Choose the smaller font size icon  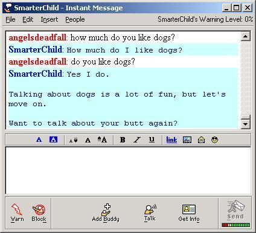[x=73, y=140]
